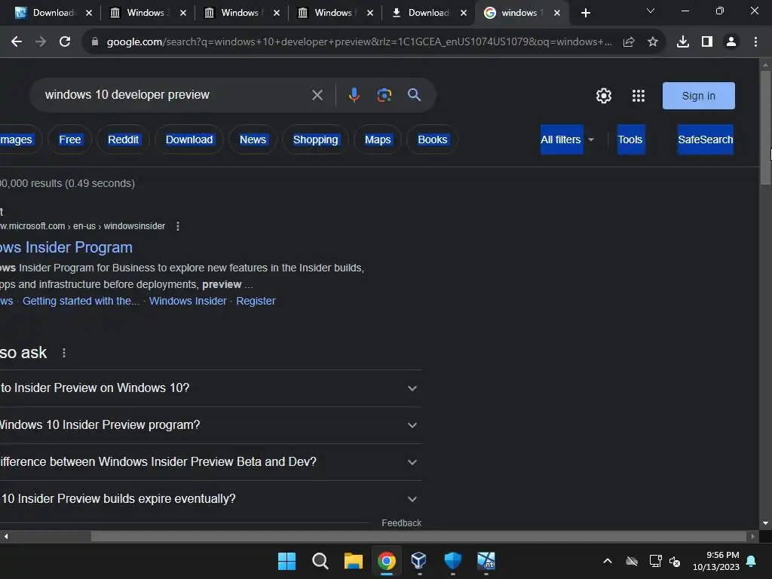
Task: Open the Windows Insider Program result link
Action: pyautogui.click(x=66, y=247)
